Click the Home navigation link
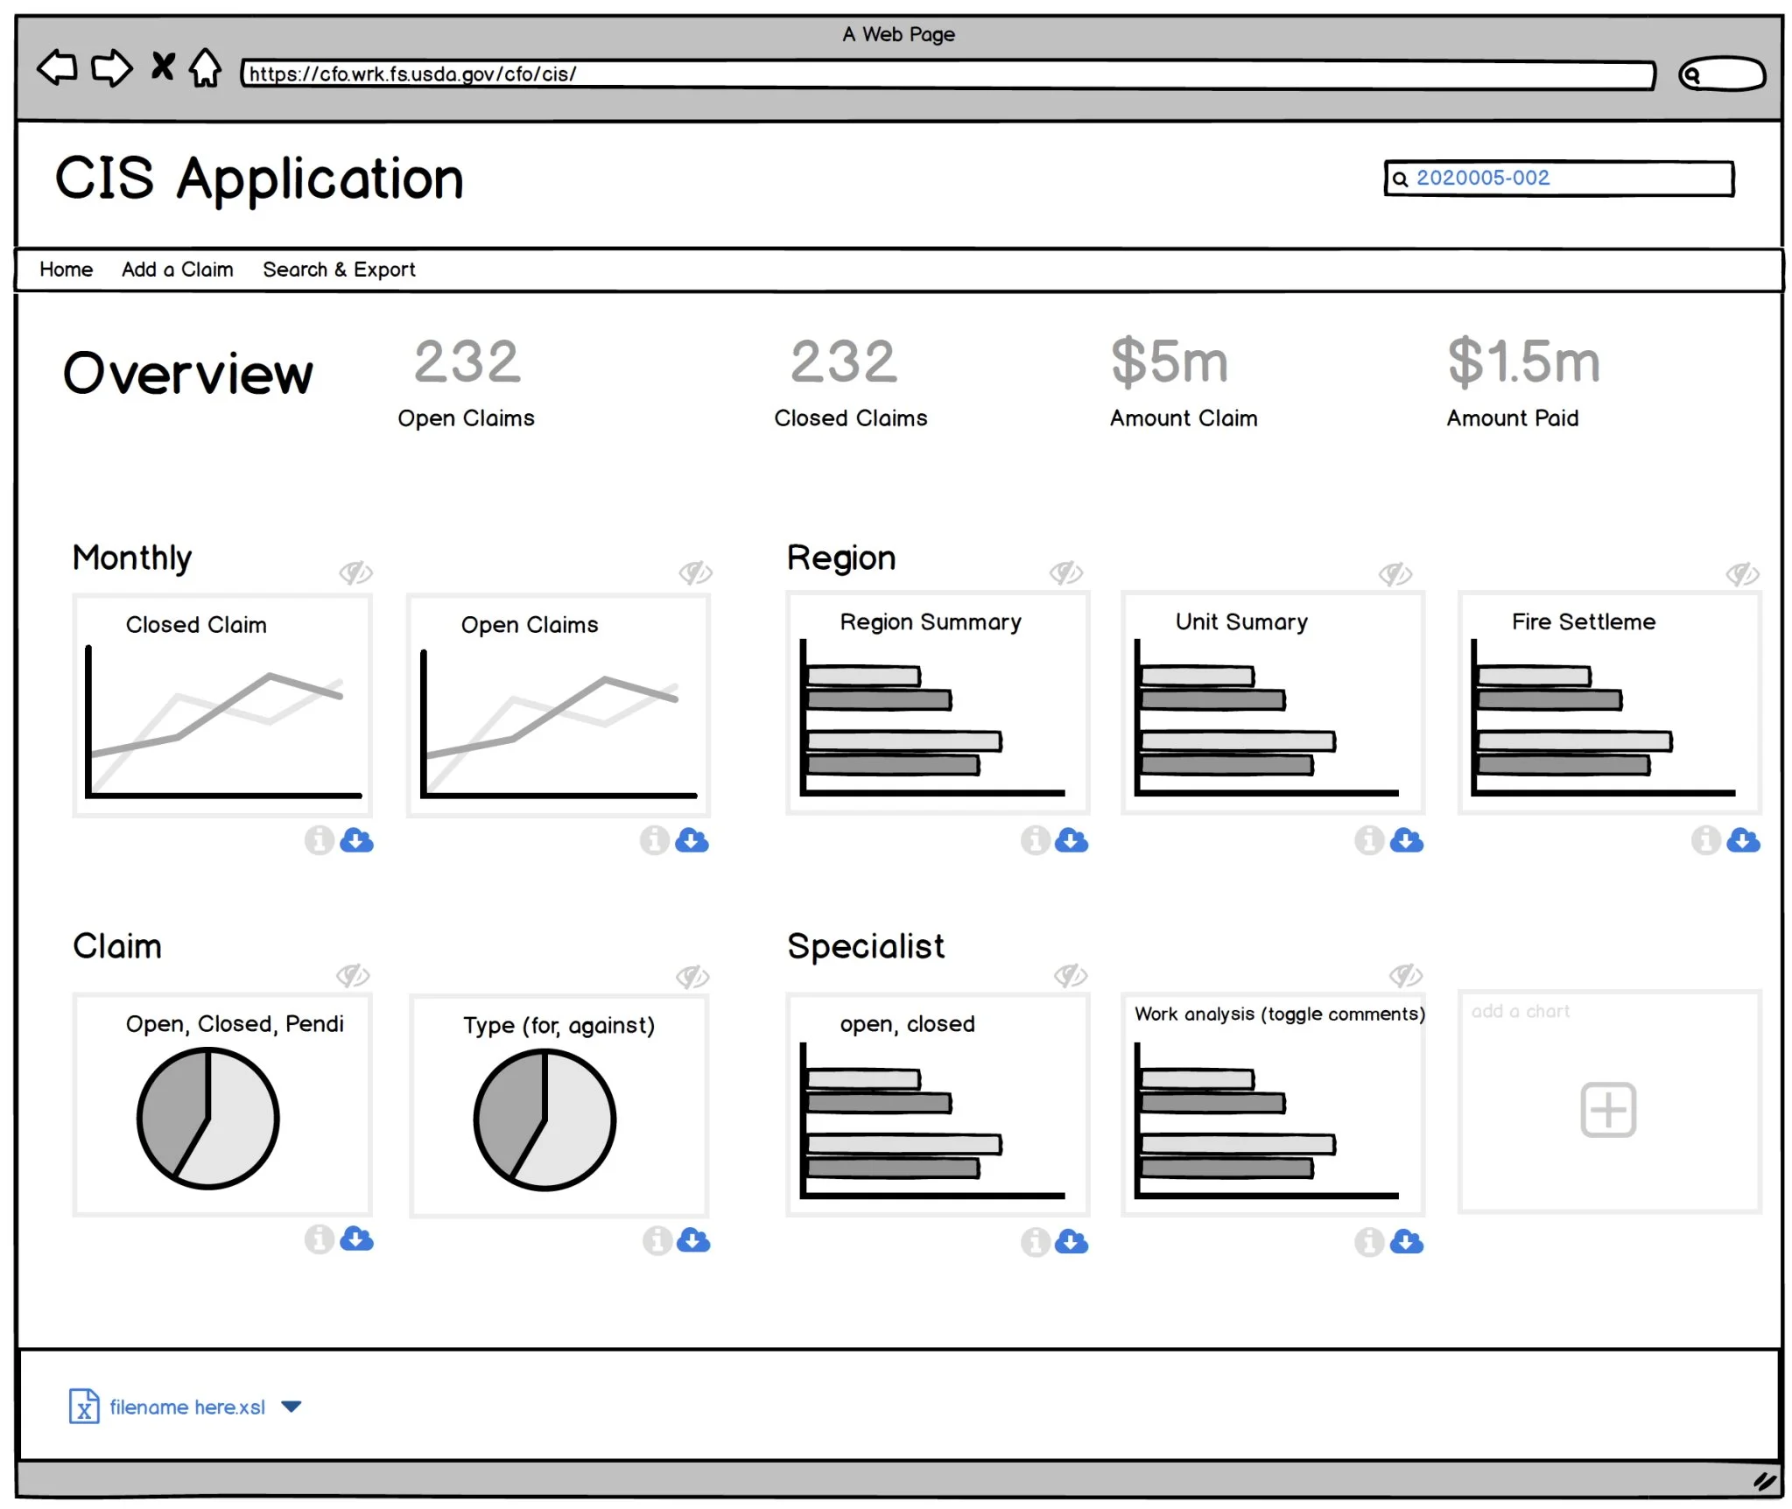 (67, 270)
